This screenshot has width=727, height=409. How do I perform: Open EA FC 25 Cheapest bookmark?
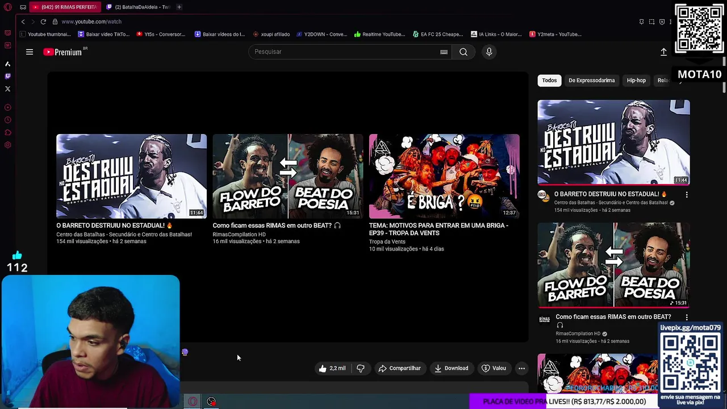pyautogui.click(x=438, y=34)
